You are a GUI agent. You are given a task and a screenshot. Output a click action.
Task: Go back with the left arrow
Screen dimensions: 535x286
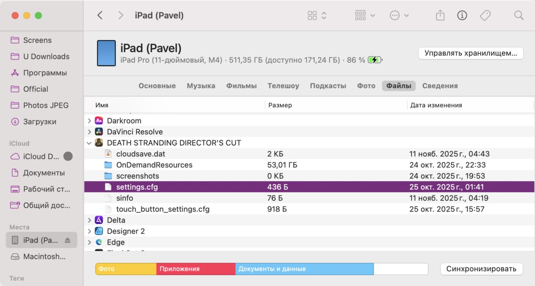pyautogui.click(x=100, y=16)
